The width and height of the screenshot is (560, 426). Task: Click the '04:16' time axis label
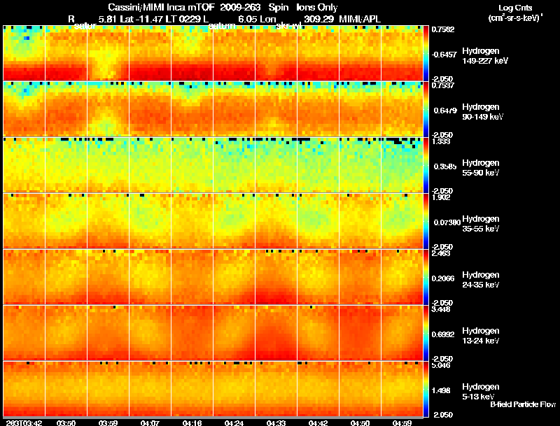[192, 423]
